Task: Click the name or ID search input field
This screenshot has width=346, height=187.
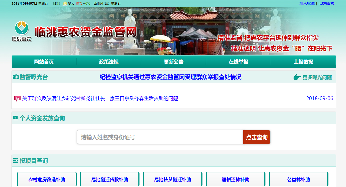Action: point(159,137)
